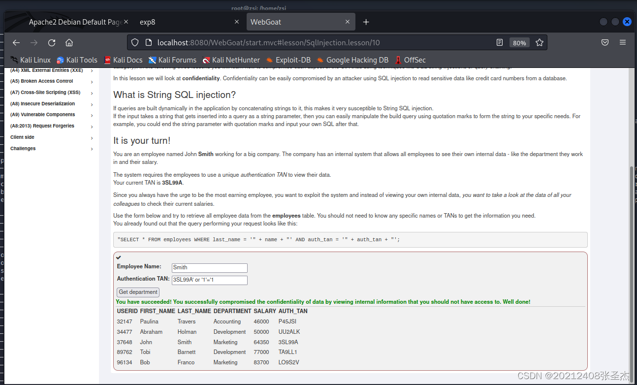Expand (A5) Broken Access Control menu
637x385 pixels.
(52, 81)
